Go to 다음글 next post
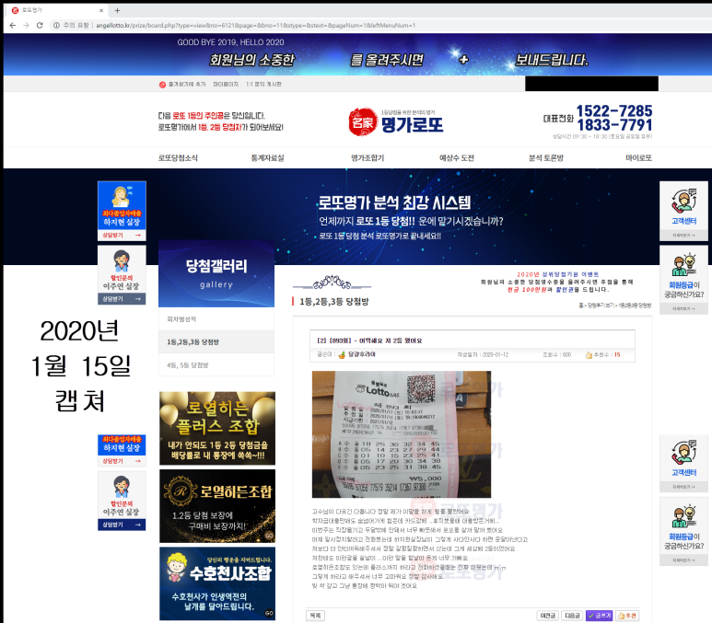The image size is (712, 623). tap(572, 616)
